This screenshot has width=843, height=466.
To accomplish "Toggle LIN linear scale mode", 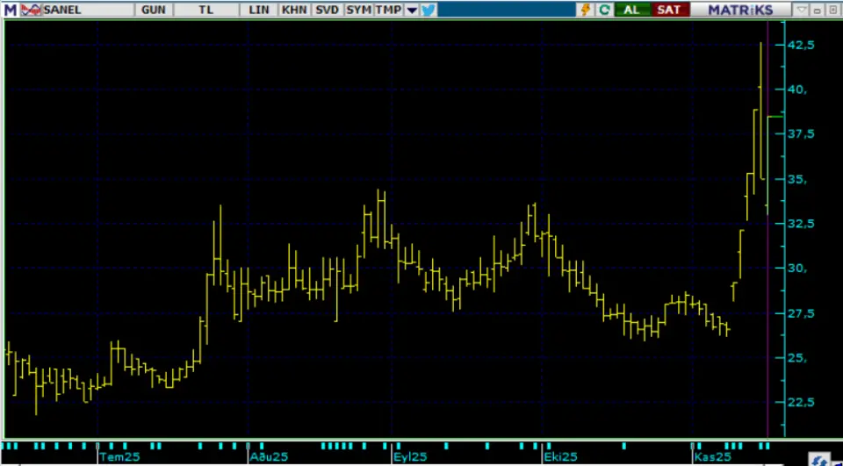I will click(259, 10).
